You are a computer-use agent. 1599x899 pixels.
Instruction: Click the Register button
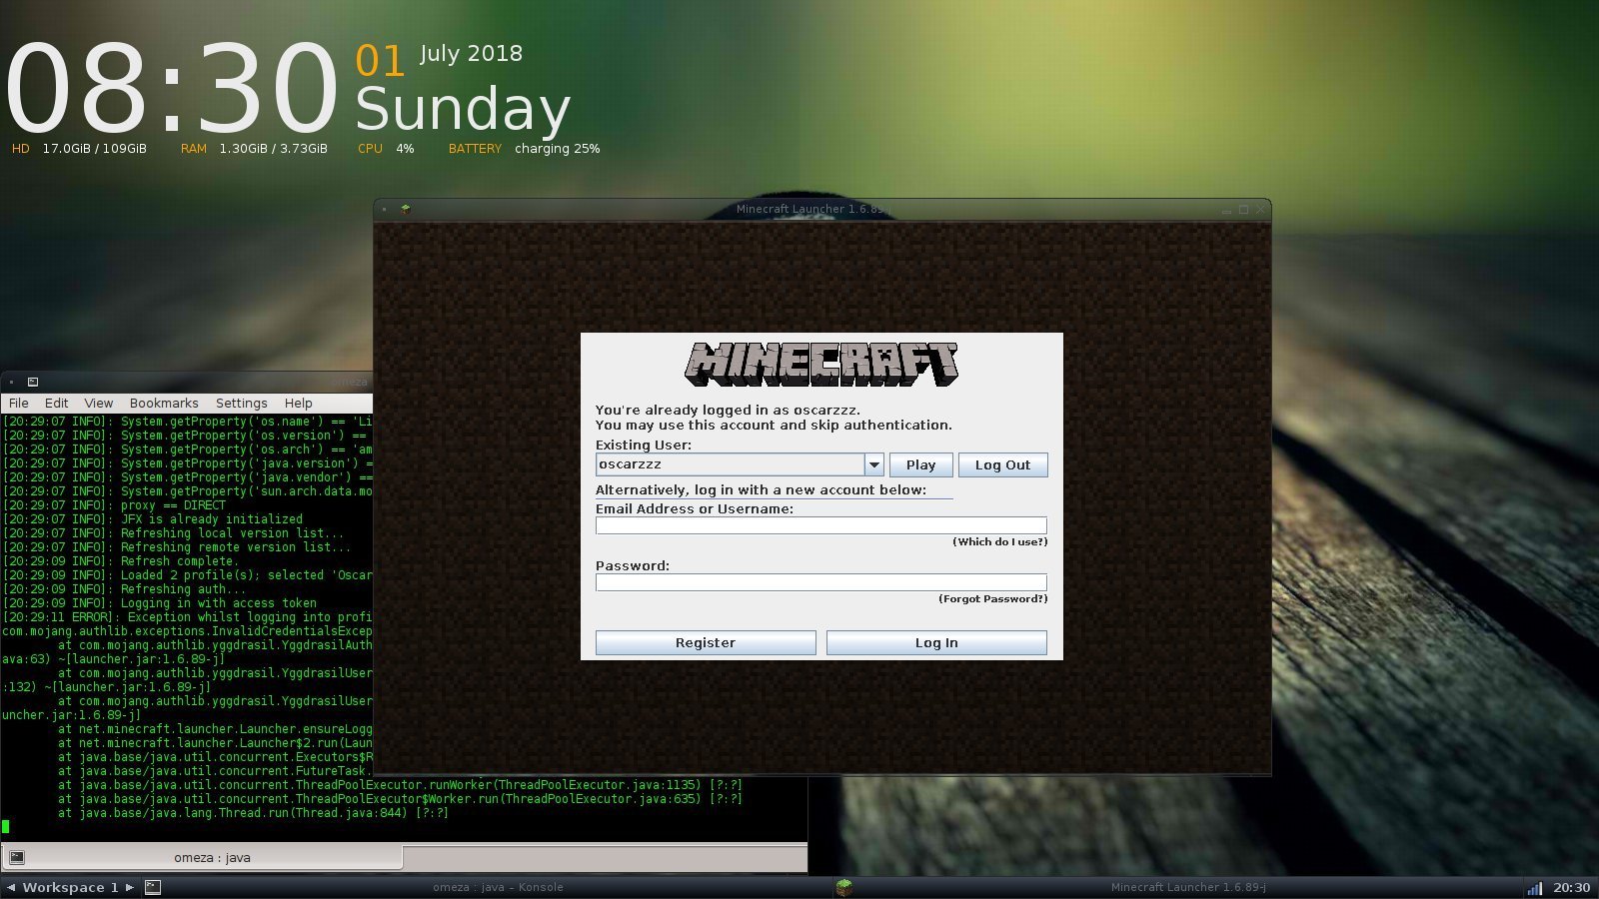(706, 642)
